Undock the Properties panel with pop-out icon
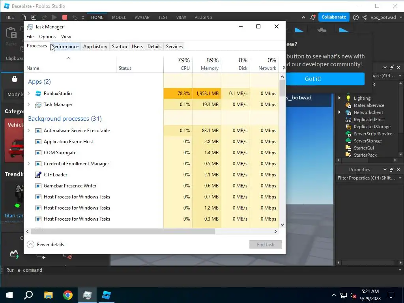Screen dimensions: 404x303 coord(392,170)
